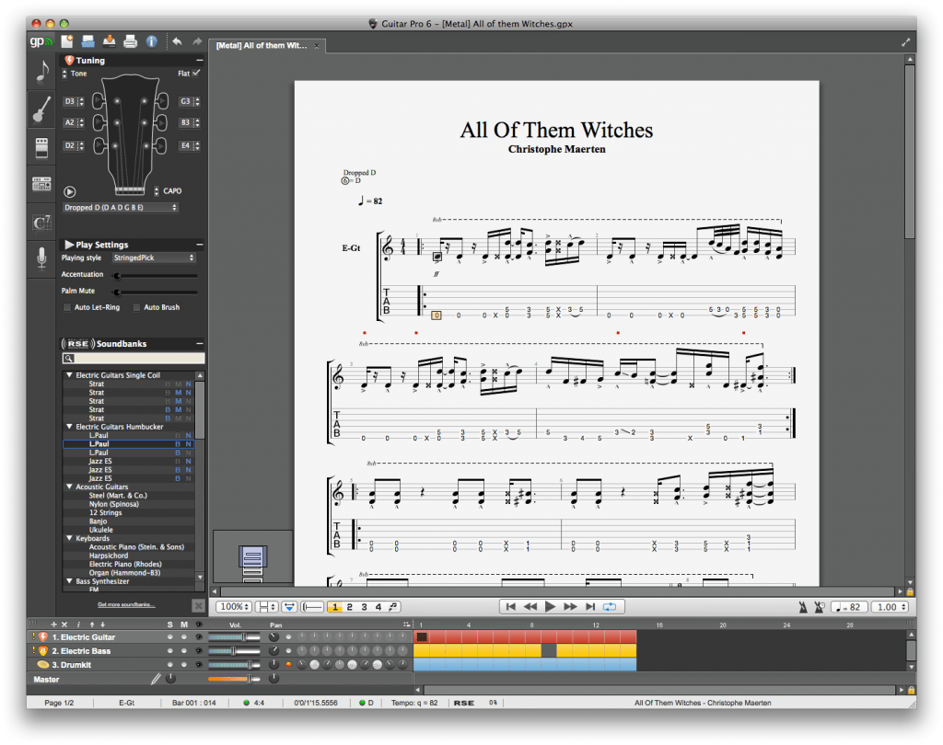Image resolution: width=943 pixels, height=745 pixels.
Task: Select Nylon (Spinosa) soundbank item
Action: [x=113, y=505]
